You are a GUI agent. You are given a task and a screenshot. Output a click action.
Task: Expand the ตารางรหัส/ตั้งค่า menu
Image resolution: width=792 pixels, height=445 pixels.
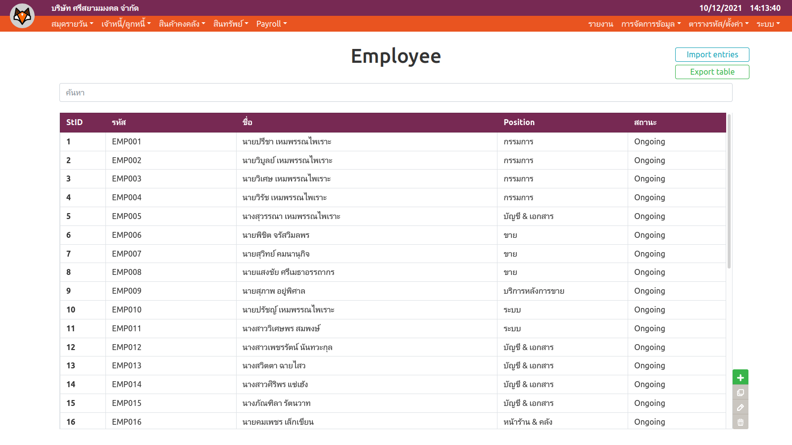[719, 24]
